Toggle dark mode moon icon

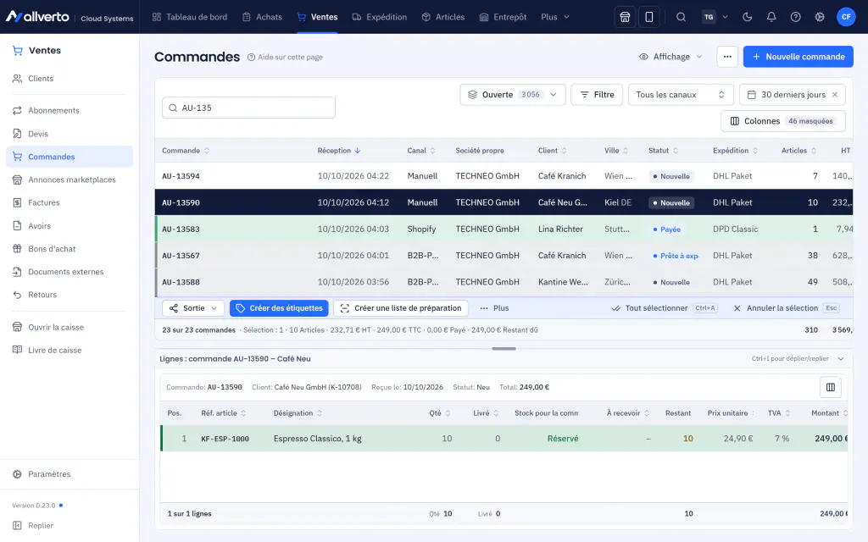tap(748, 17)
